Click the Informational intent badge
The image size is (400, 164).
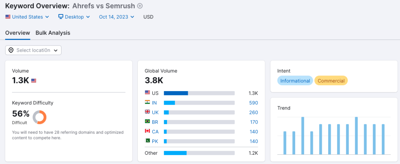click(x=295, y=81)
